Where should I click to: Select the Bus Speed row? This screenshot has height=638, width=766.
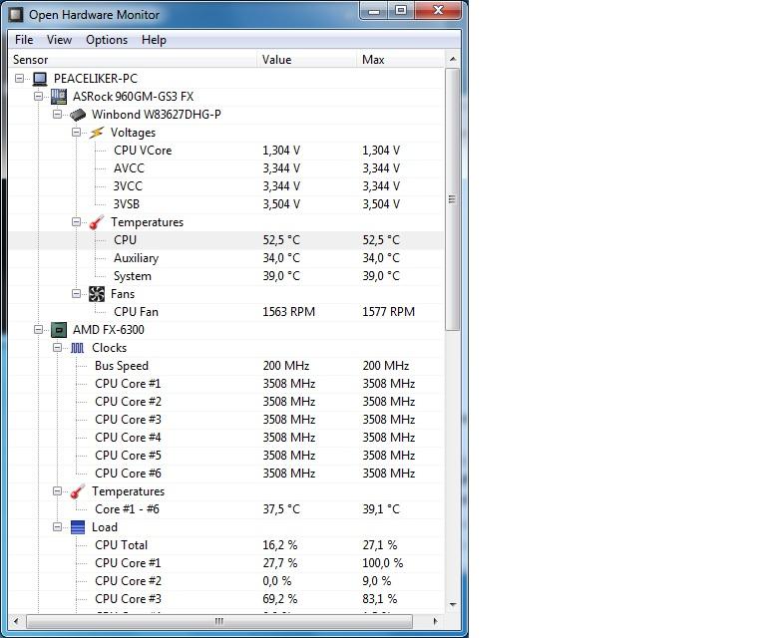226,366
